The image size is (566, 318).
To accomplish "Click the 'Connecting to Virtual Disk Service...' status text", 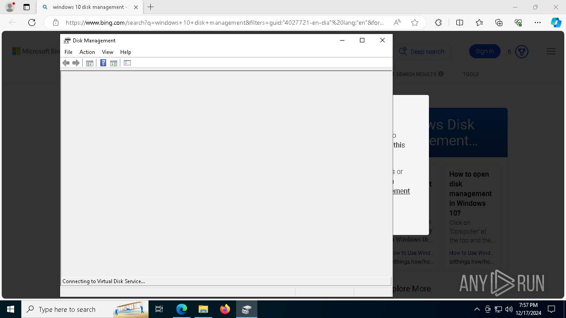I will pyautogui.click(x=103, y=281).
